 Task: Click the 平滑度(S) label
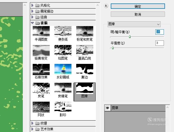point(117,43)
